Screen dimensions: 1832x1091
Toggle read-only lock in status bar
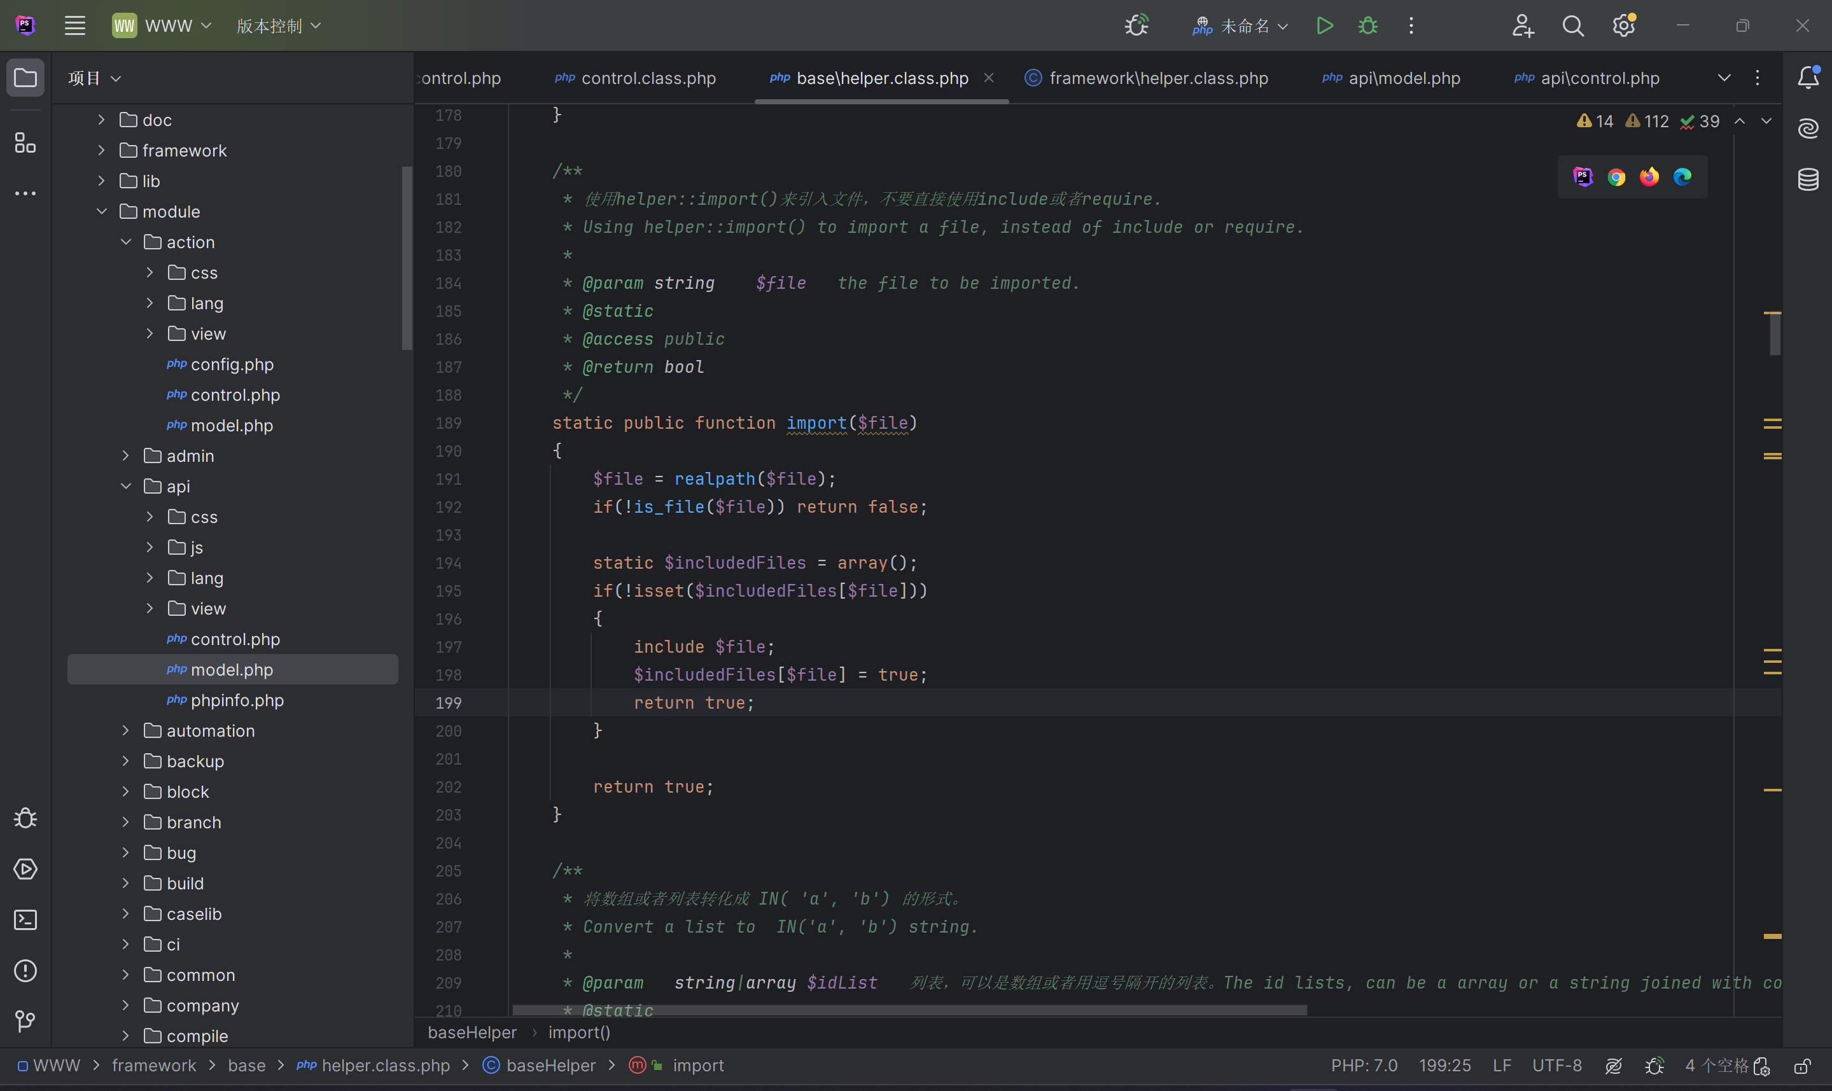pyautogui.click(x=1802, y=1066)
